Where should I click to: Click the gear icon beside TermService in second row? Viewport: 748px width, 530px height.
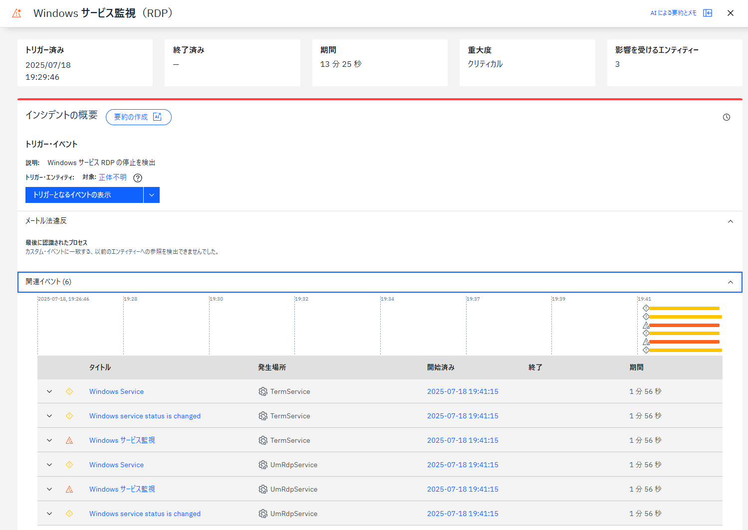[x=263, y=416]
